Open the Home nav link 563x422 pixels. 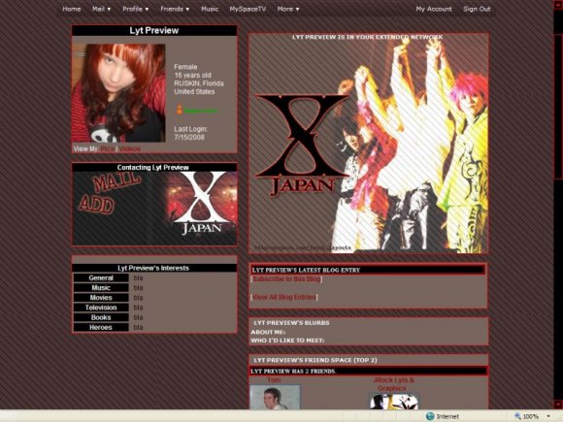[x=72, y=9]
